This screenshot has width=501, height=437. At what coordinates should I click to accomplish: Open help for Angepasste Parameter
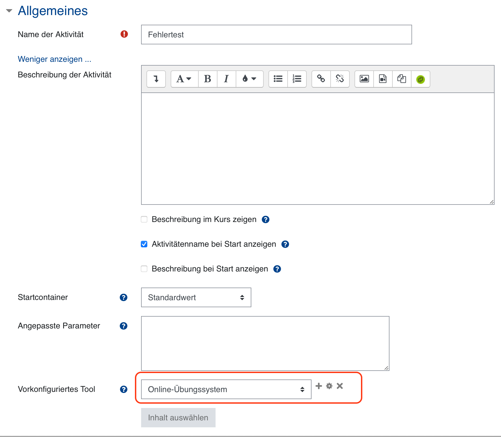[x=123, y=326]
